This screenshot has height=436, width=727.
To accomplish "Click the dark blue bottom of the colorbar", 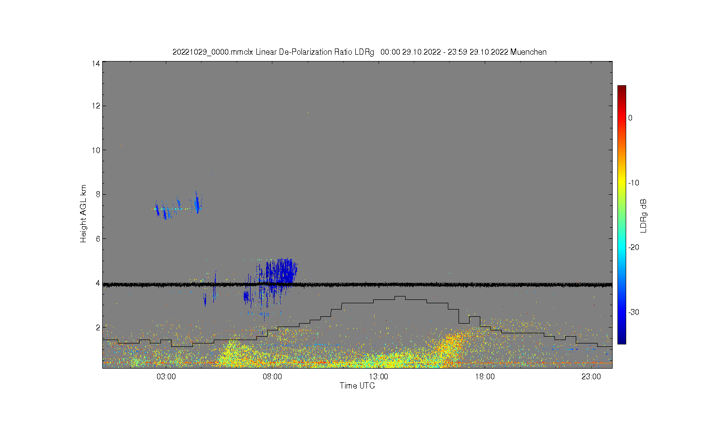I will [621, 340].
